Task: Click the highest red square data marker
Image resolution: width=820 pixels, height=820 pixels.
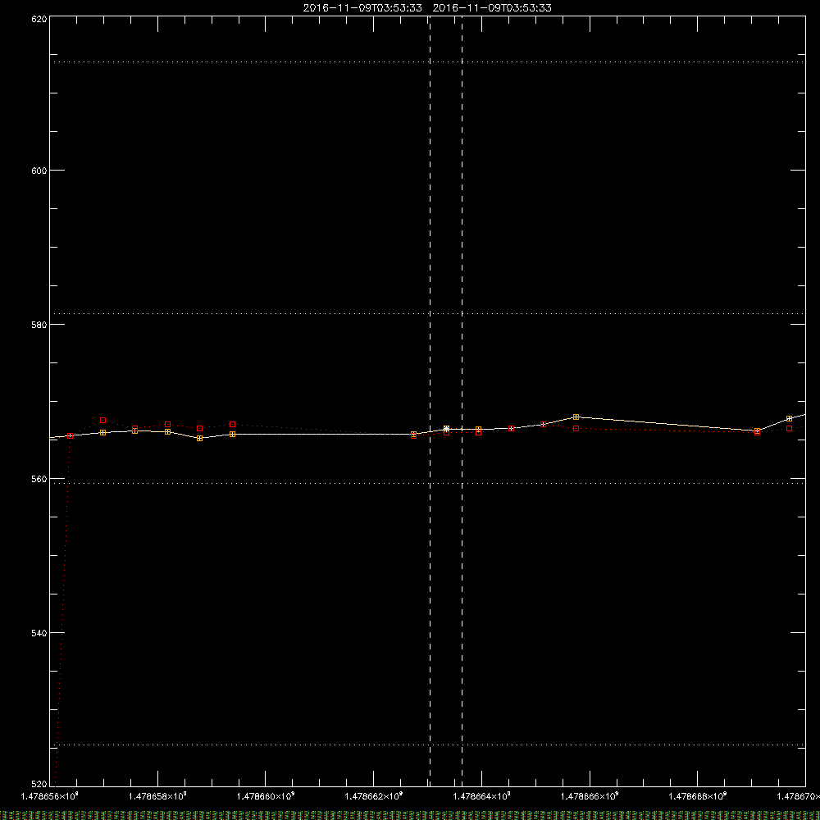Action: [x=103, y=421]
